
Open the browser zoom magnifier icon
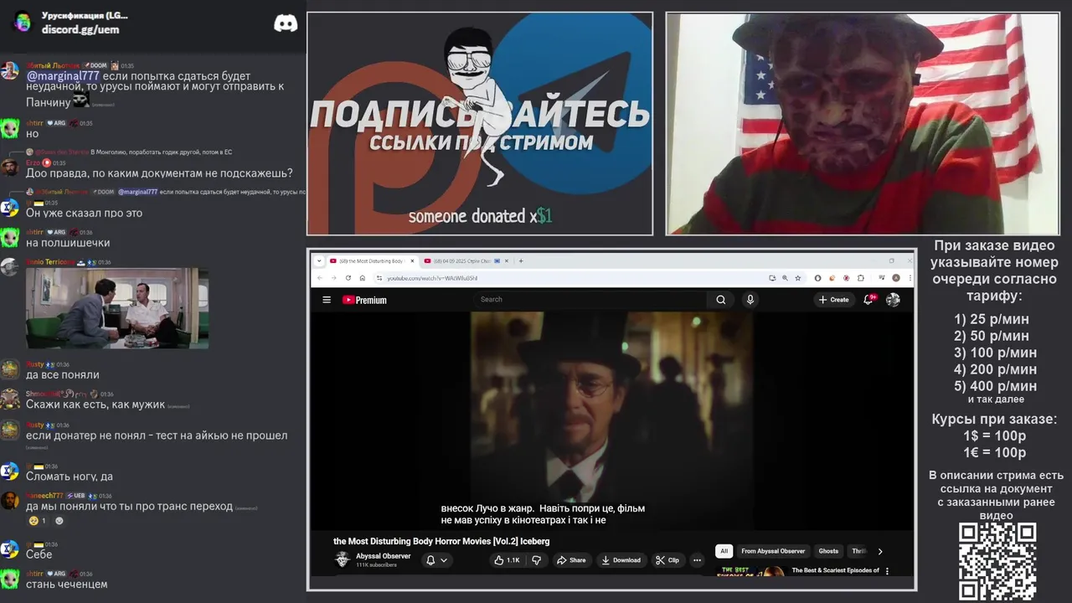click(785, 278)
